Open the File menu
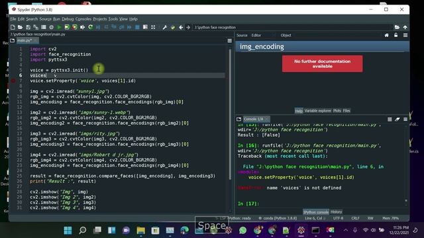This screenshot has width=424, height=238. point(13,19)
